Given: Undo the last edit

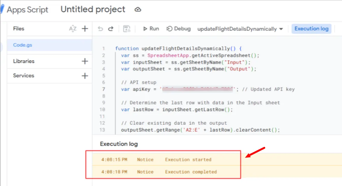Looking at the screenshot, I should (100, 29).
